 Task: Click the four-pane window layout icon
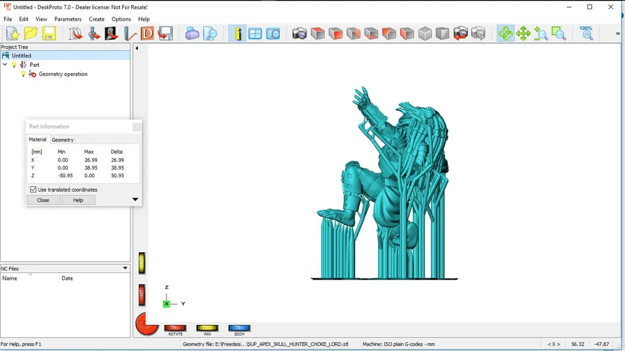(255, 33)
